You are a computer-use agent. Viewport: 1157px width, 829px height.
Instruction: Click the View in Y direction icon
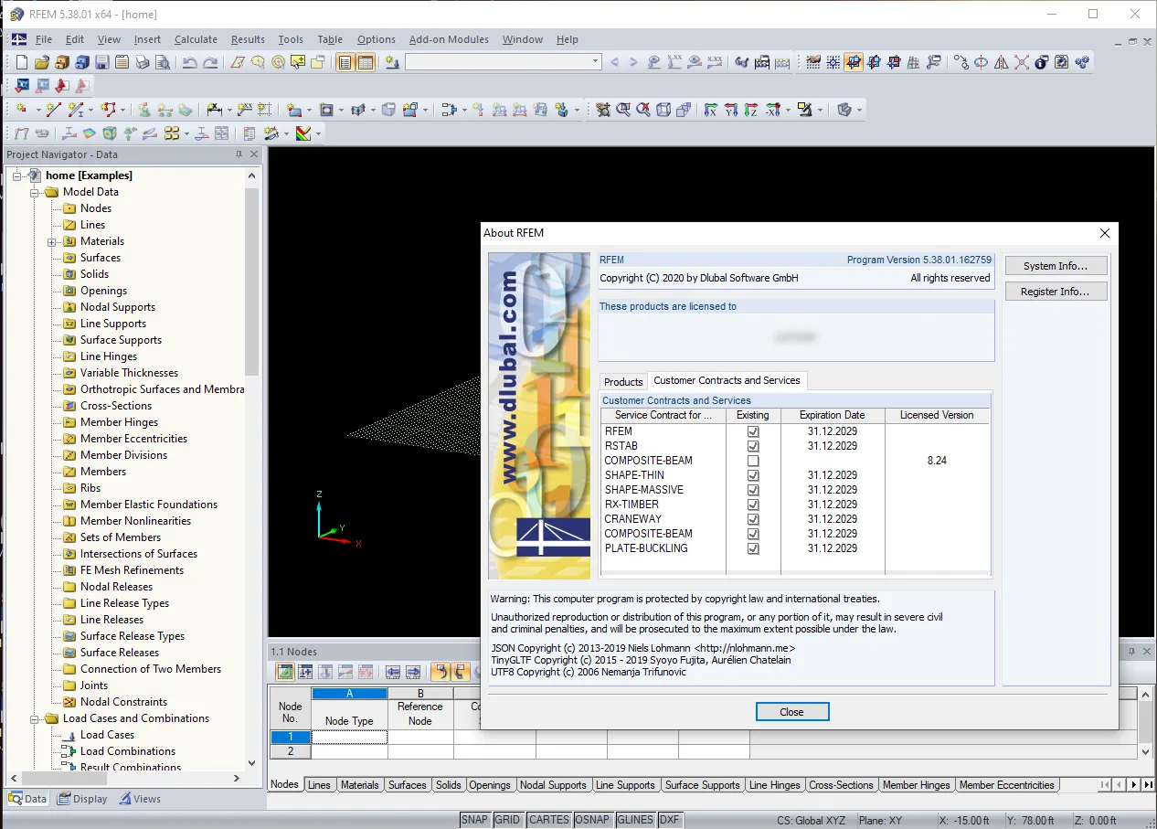(x=731, y=110)
